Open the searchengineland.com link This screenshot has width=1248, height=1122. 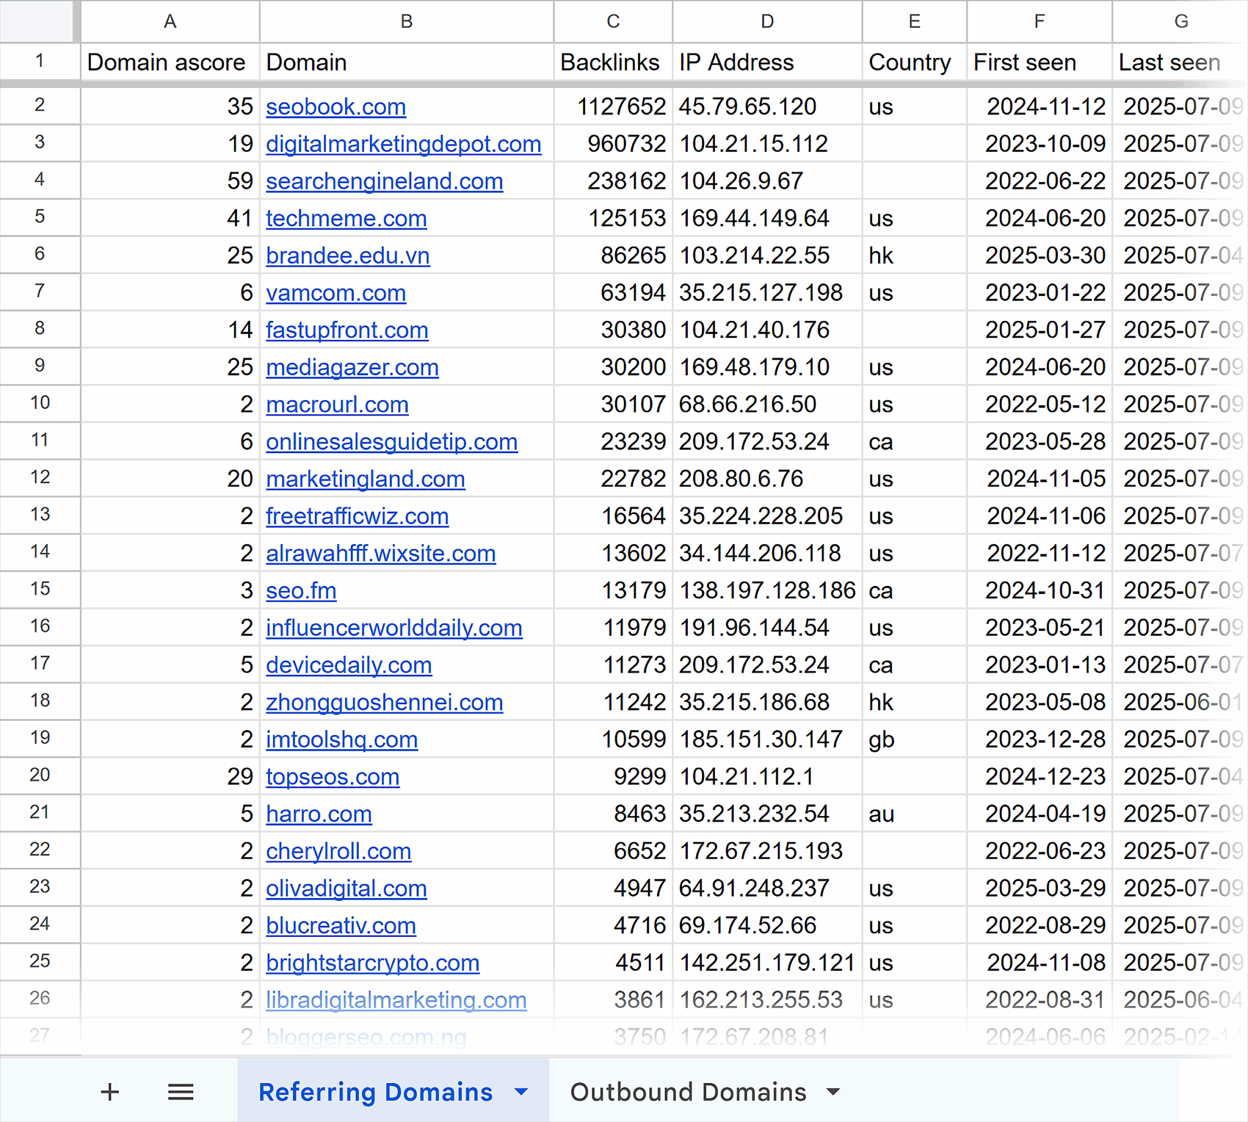pos(384,181)
